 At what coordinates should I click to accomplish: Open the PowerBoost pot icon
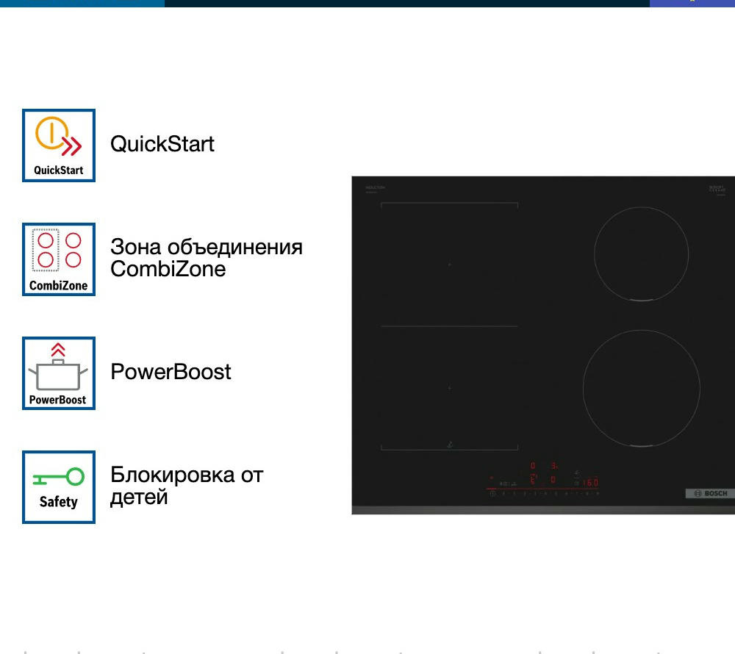[59, 373]
